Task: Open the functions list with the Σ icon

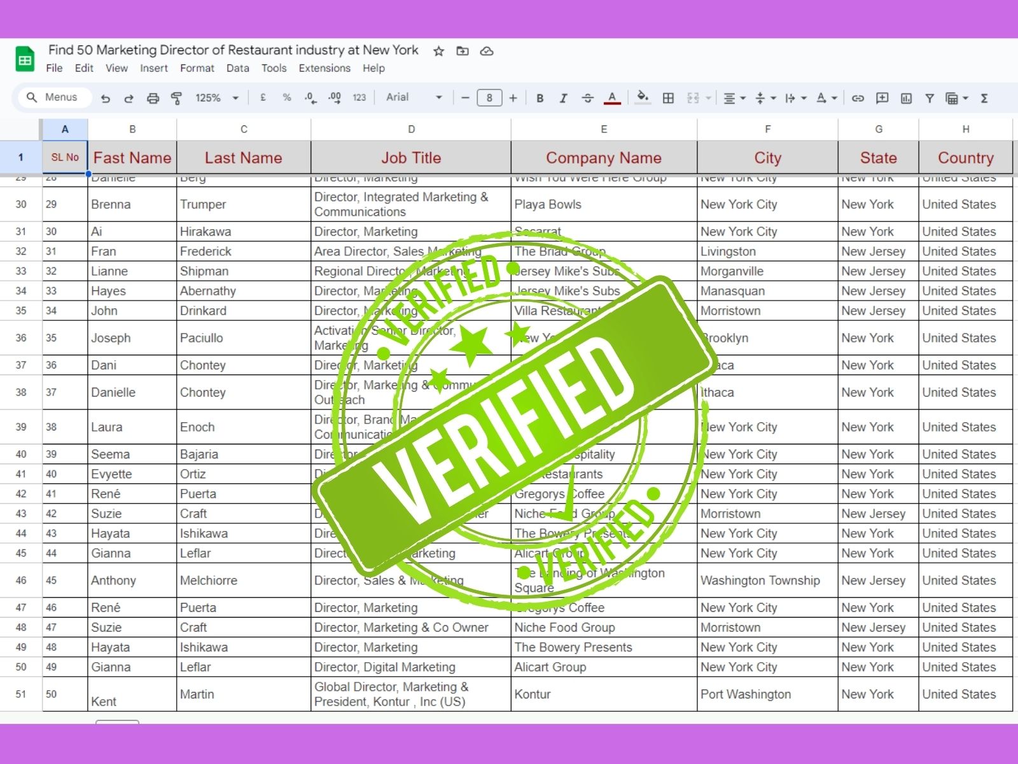Action: (x=984, y=97)
